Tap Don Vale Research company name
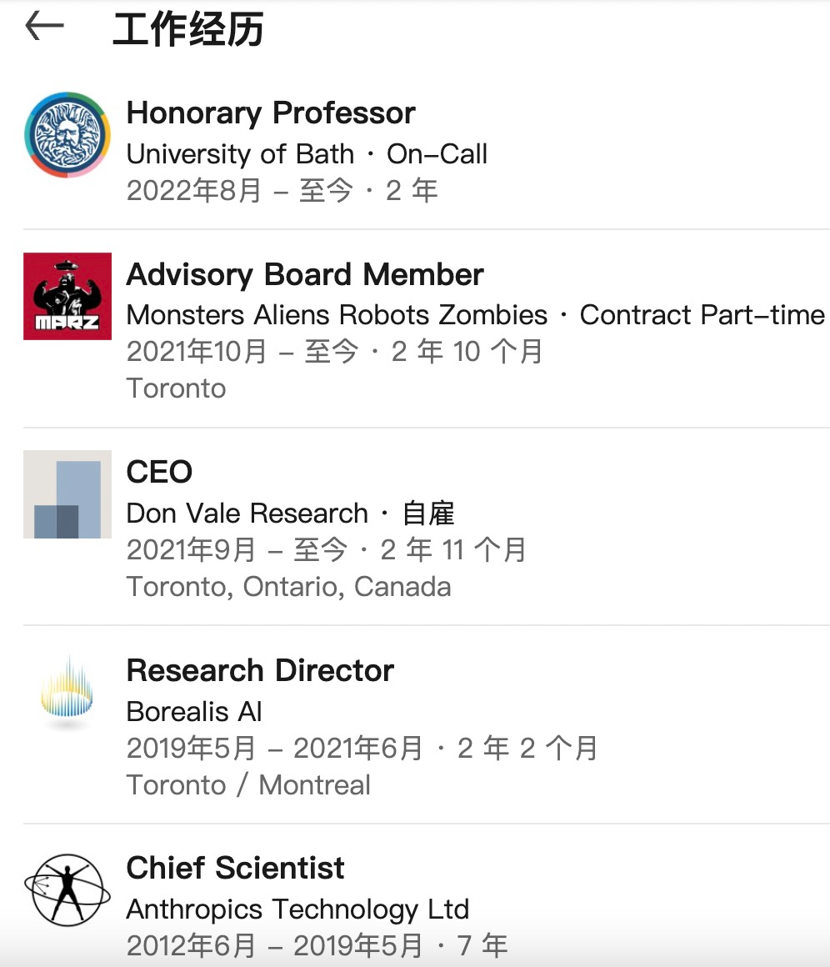Screen dimensions: 830x967 pyautogui.click(x=247, y=514)
